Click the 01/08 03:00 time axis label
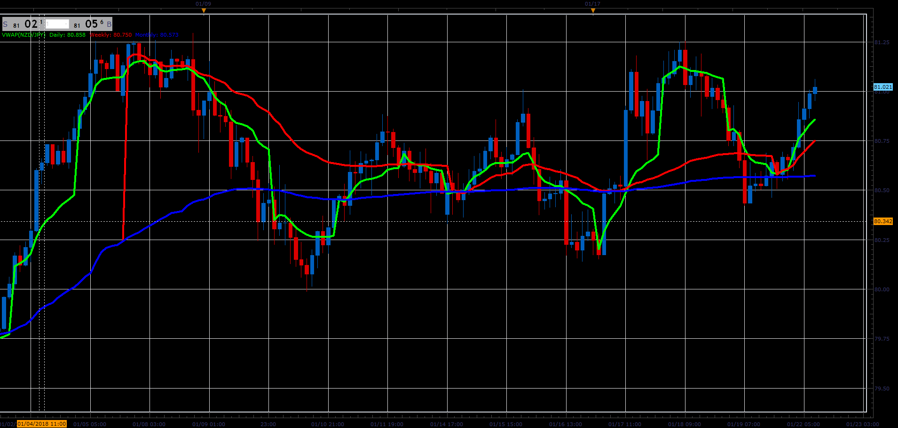898x428 pixels. (x=149, y=424)
